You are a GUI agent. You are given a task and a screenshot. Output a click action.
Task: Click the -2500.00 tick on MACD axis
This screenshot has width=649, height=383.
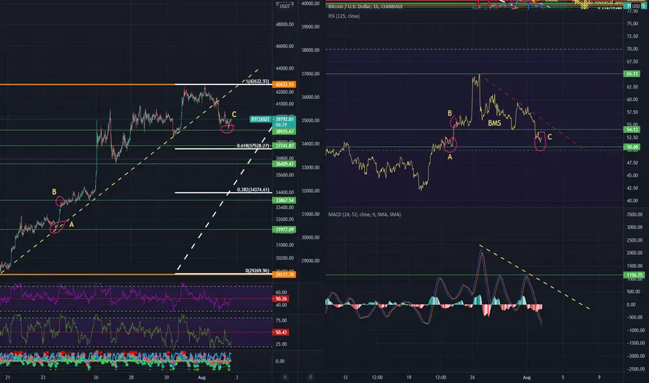click(x=634, y=369)
